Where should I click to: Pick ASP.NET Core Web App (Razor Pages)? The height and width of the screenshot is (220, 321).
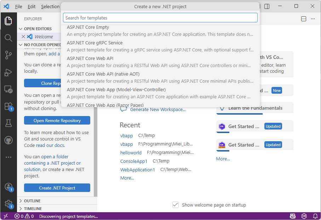pyautogui.click(x=160, y=104)
